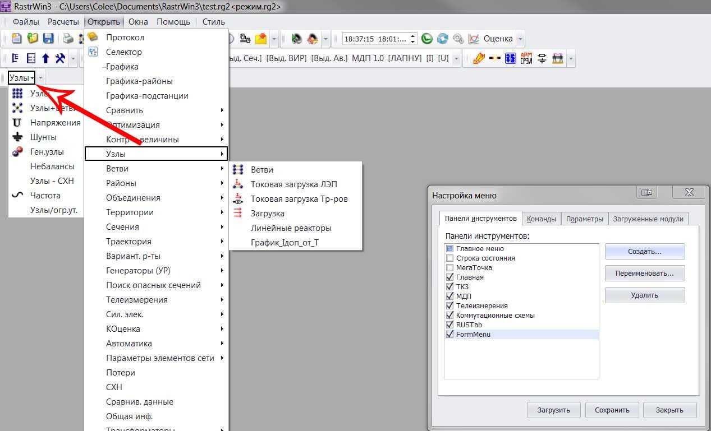Select Частота with the wave icon
Viewport: 711px width, 431px height.
click(47, 196)
